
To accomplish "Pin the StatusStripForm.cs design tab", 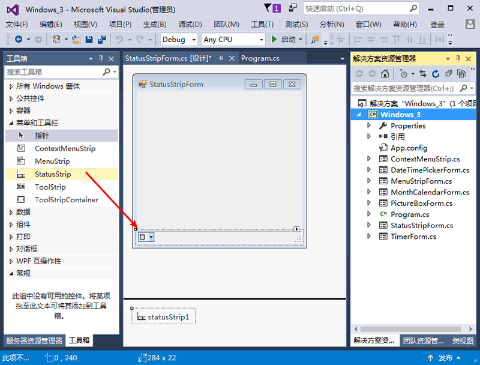I will coord(221,58).
